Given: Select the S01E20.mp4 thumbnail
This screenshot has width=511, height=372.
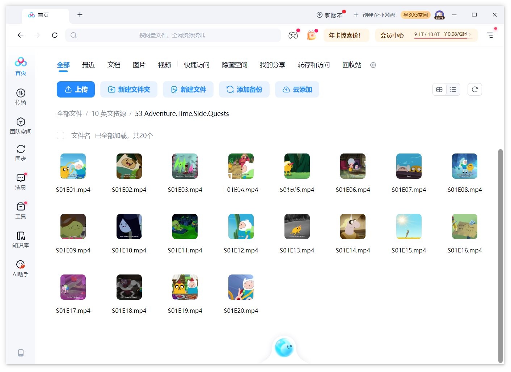Looking at the screenshot, I should coord(241,287).
